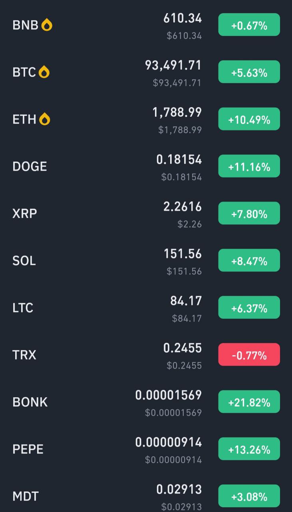The image size is (292, 512).
Task: Tap the +21.82% badge for BONK
Action: click(x=249, y=402)
